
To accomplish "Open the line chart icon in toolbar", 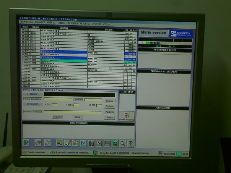I will (83, 143).
